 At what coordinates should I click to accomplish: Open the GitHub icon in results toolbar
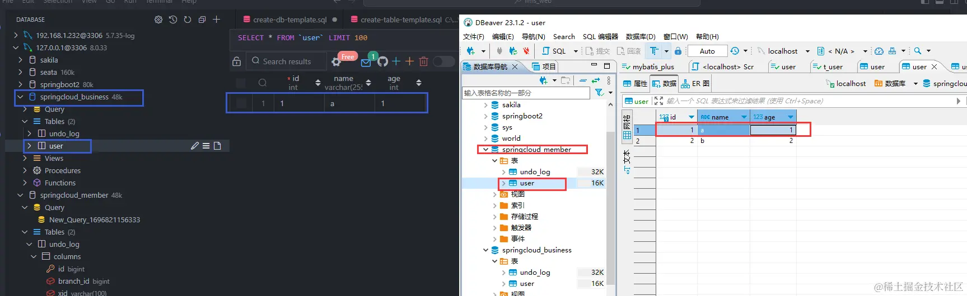382,61
